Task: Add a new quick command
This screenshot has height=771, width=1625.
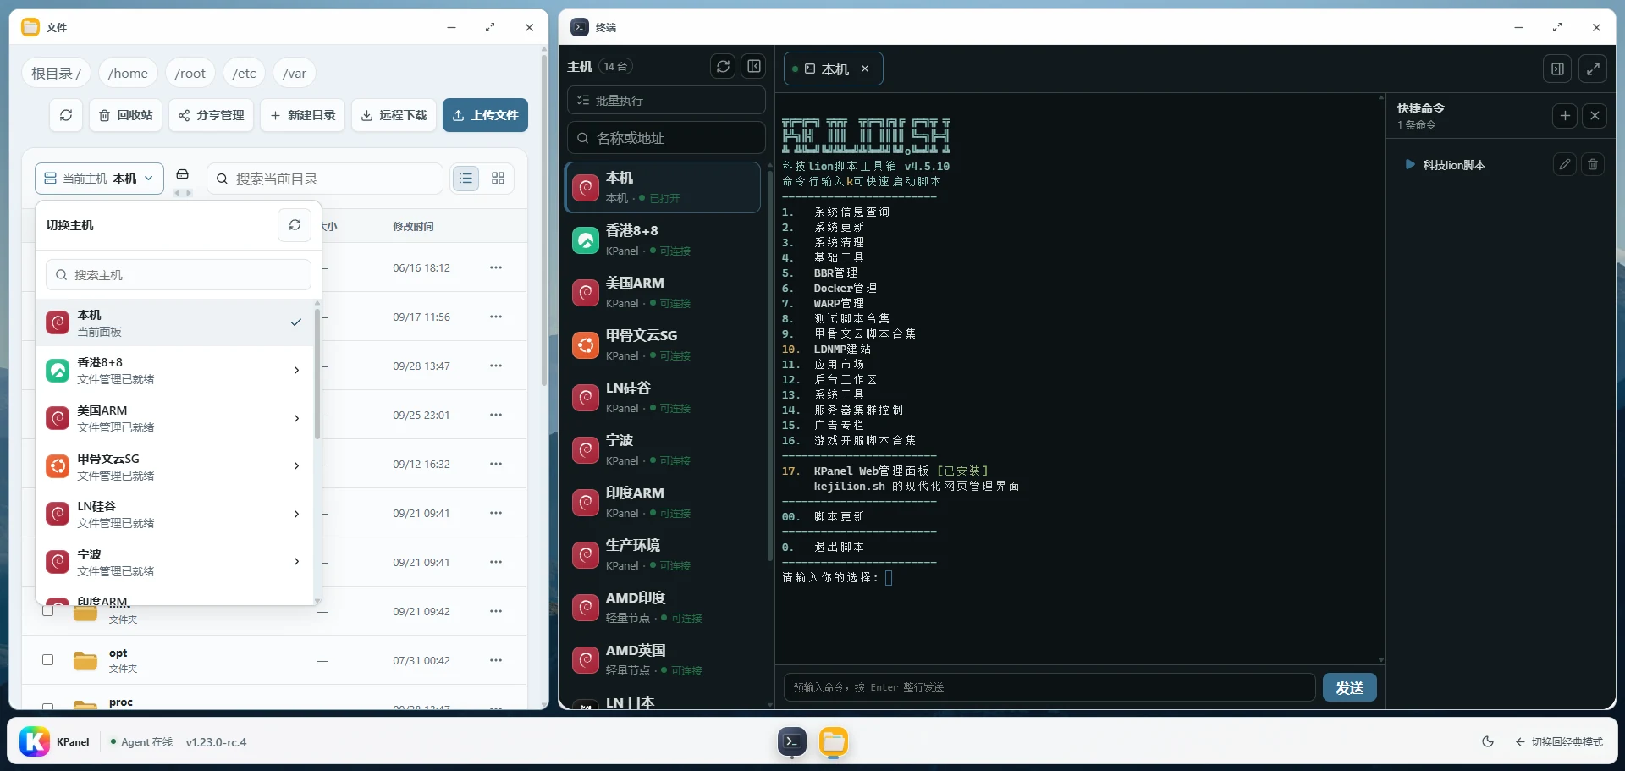Action: click(x=1565, y=116)
